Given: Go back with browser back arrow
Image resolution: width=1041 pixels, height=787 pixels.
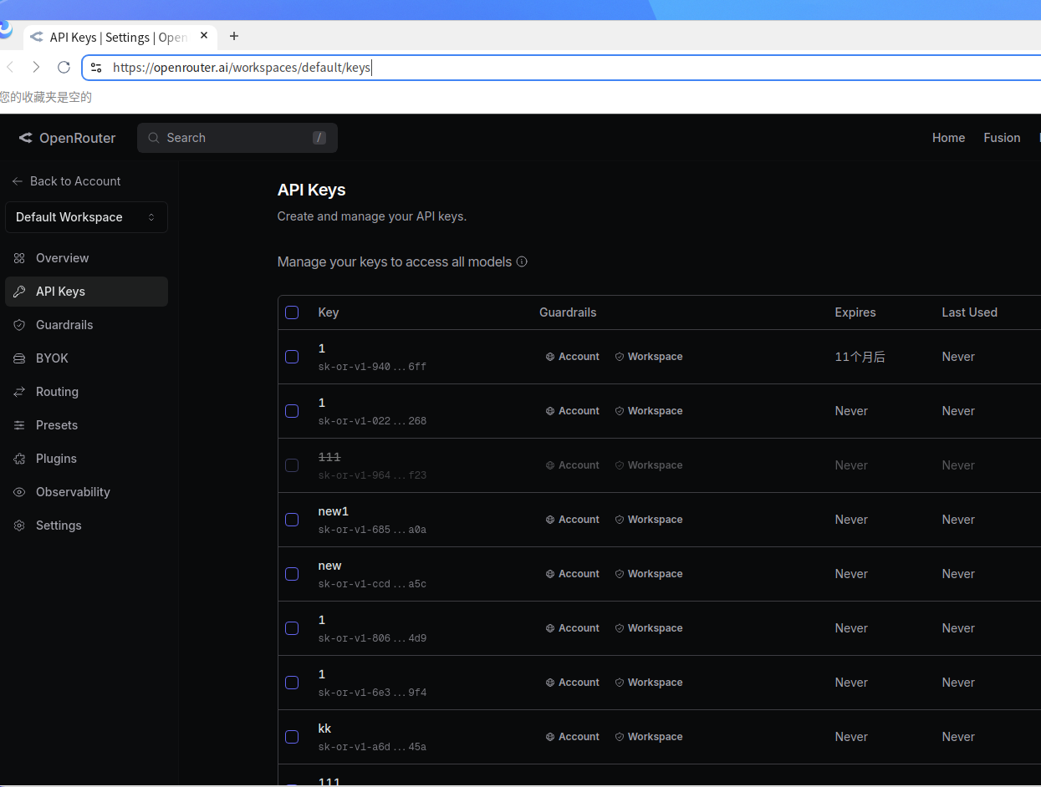Looking at the screenshot, I should (x=10, y=67).
